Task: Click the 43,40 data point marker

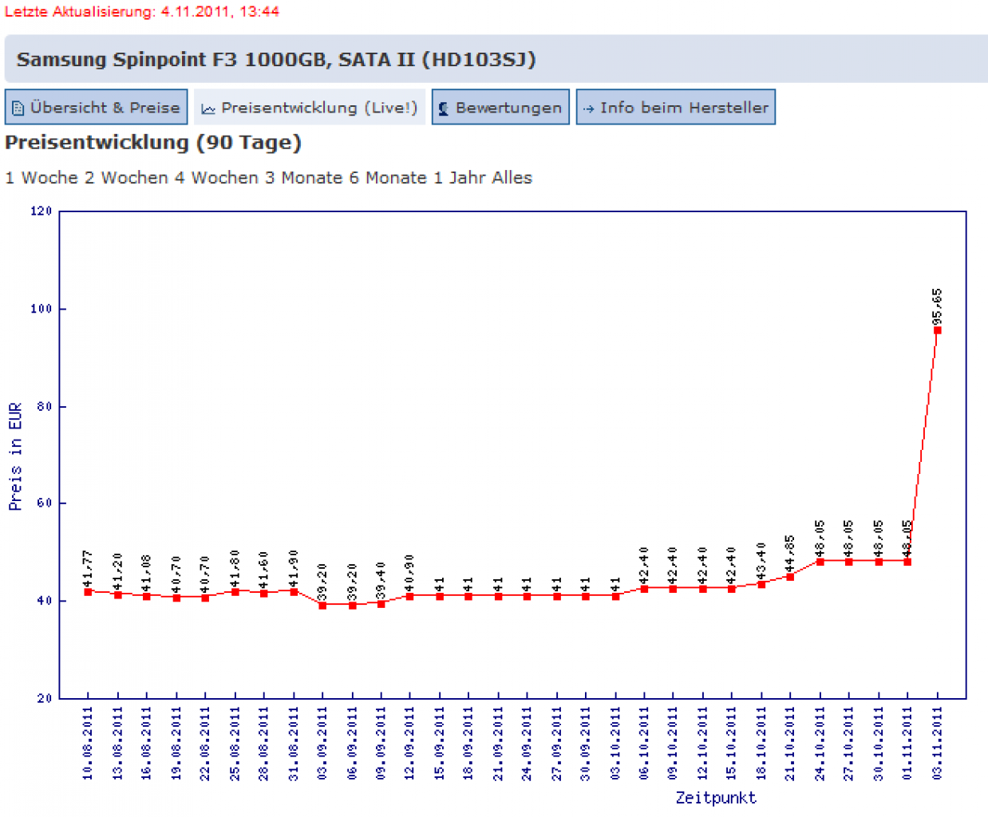Action: pos(761,584)
